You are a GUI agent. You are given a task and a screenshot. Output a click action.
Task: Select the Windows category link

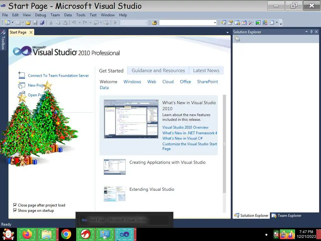[x=132, y=82]
